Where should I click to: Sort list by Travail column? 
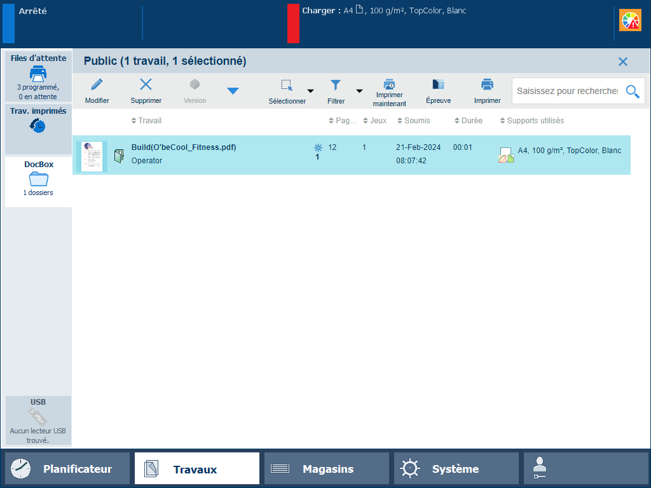point(149,121)
